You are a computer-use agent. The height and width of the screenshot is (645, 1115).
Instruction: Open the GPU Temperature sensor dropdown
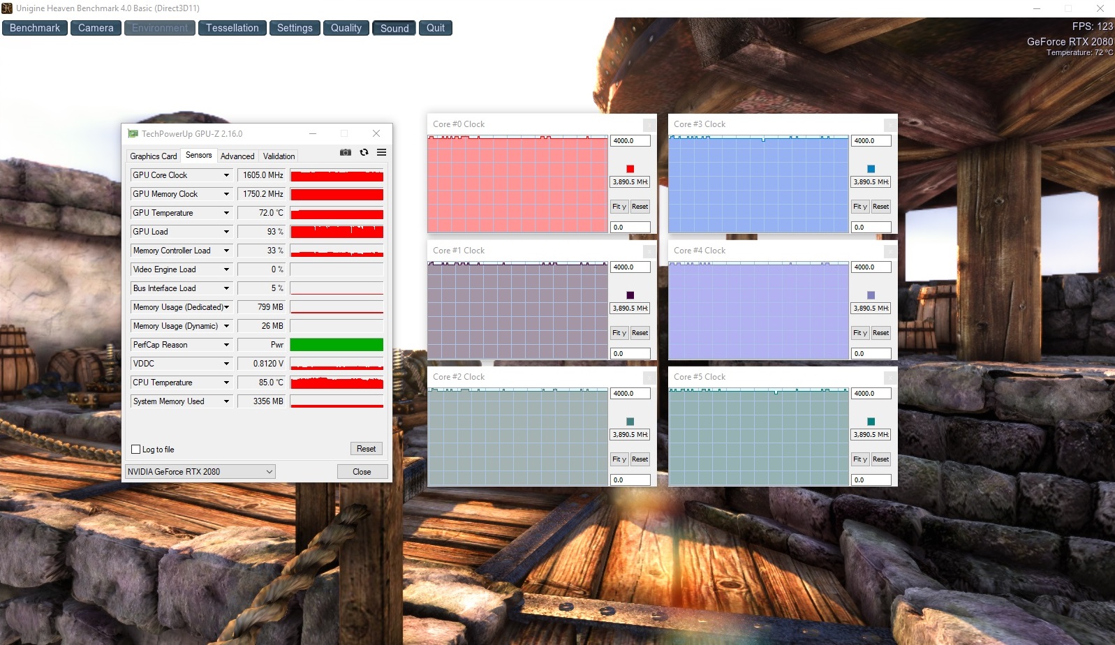point(226,213)
